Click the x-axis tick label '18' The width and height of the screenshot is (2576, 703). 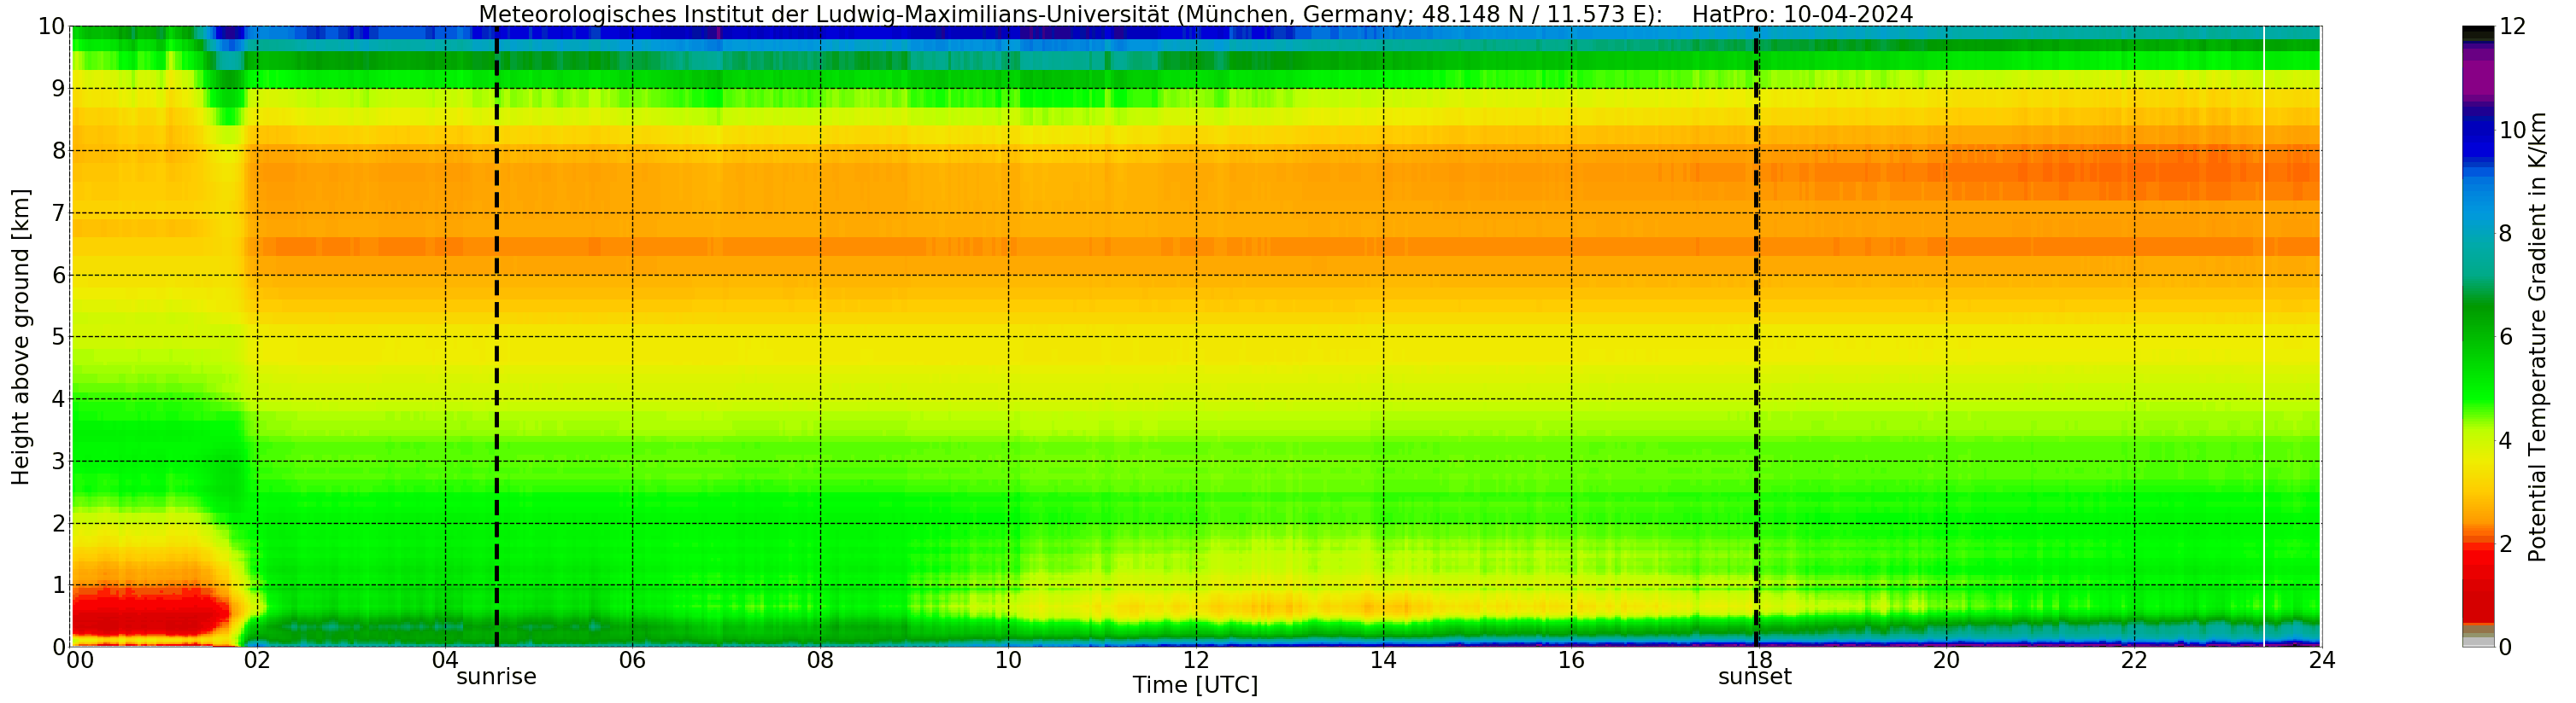tap(1759, 660)
